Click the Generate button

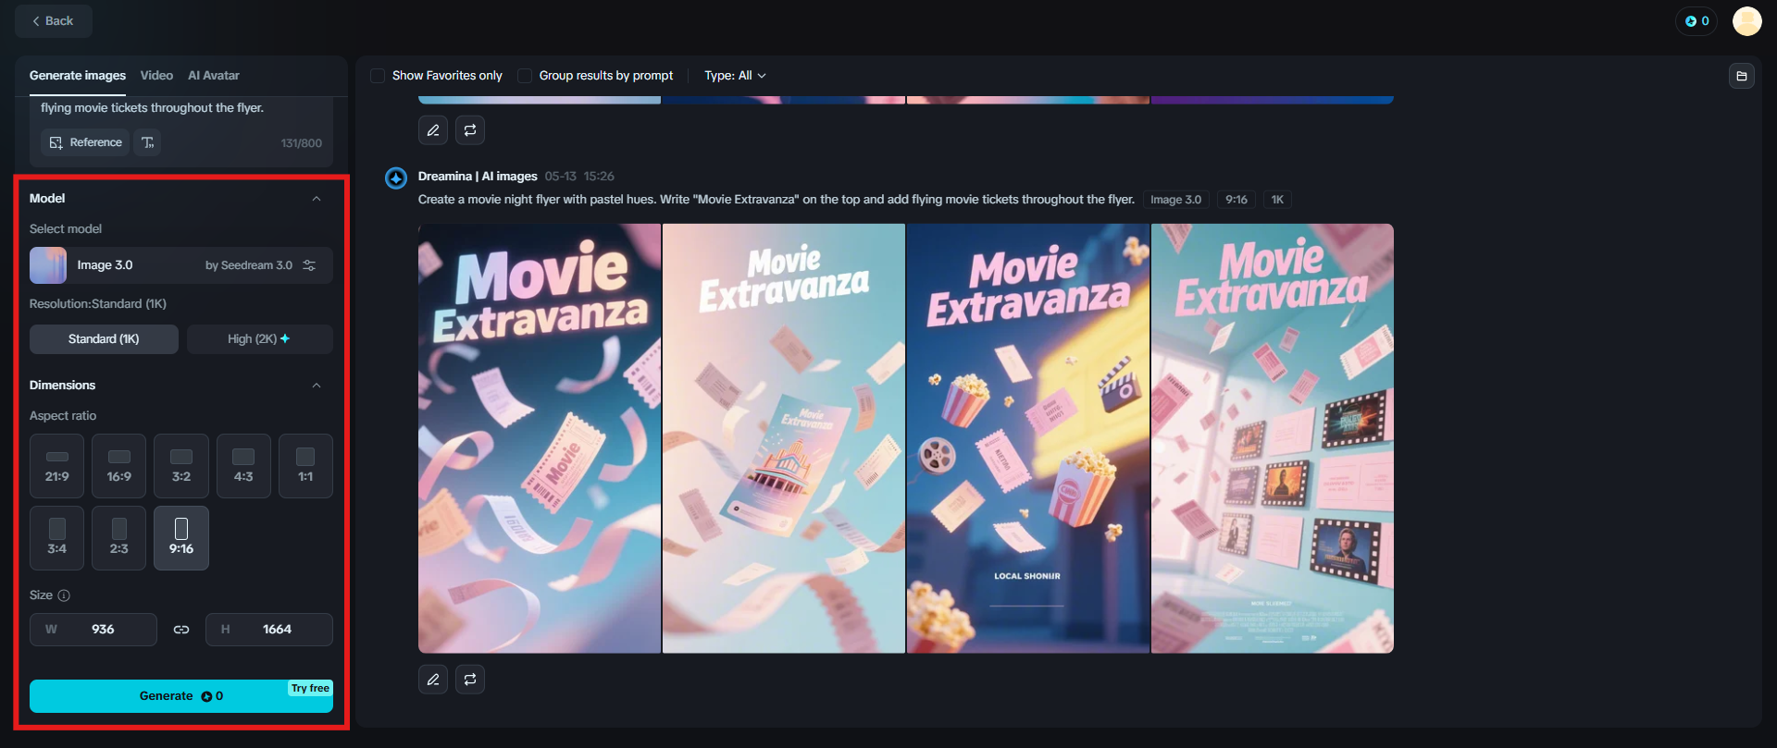coord(181,696)
